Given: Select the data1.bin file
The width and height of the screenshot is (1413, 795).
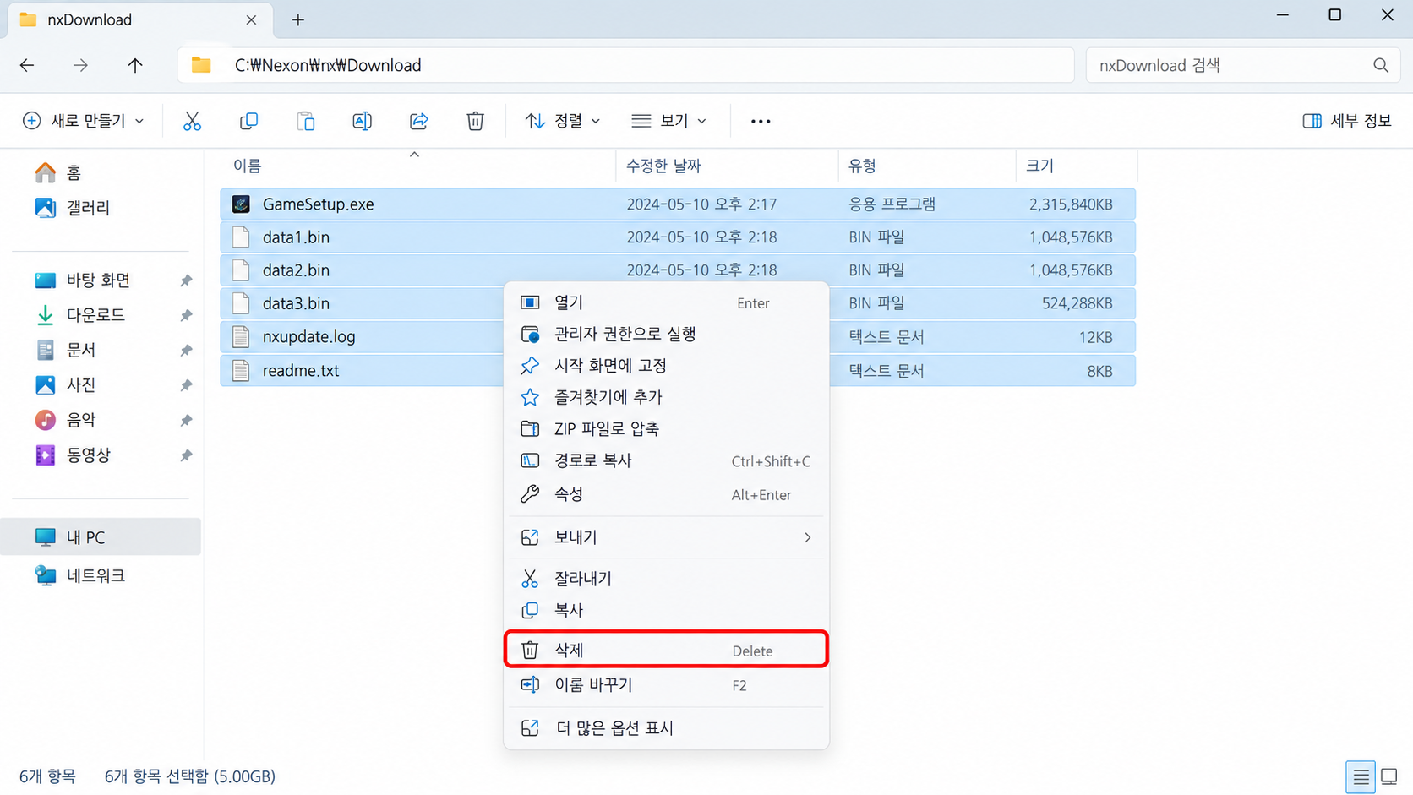Looking at the screenshot, I should [x=678, y=237].
